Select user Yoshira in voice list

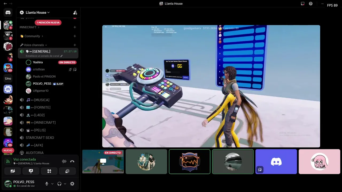click(x=38, y=62)
